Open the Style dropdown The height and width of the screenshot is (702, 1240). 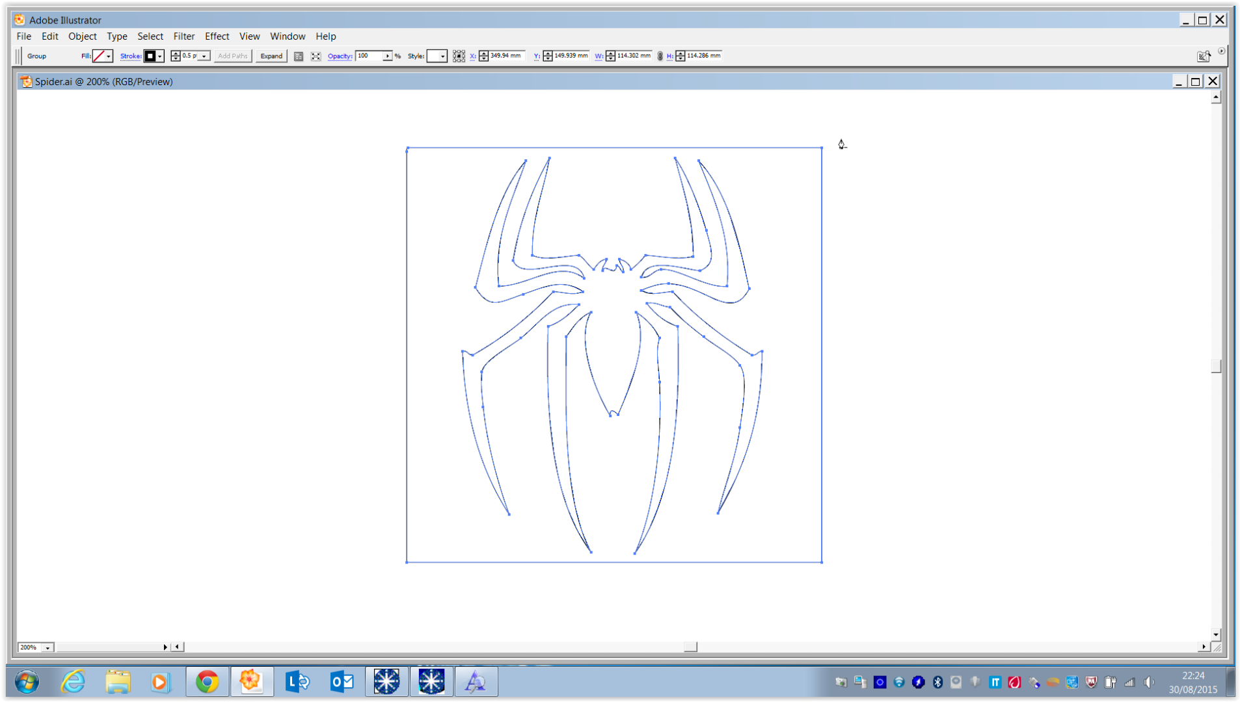pyautogui.click(x=442, y=56)
